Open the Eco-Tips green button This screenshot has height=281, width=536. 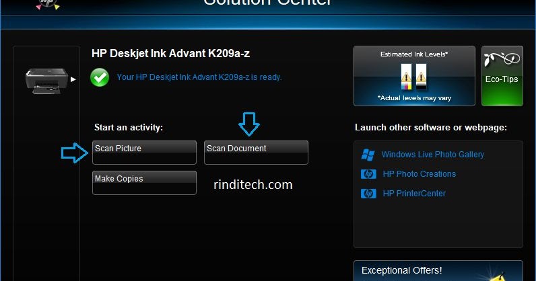point(502,76)
